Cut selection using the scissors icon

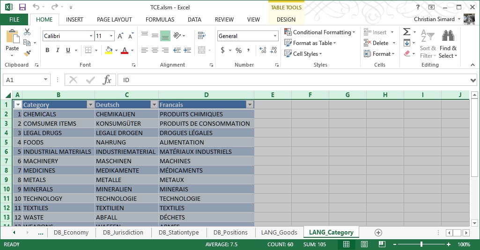tap(27, 32)
